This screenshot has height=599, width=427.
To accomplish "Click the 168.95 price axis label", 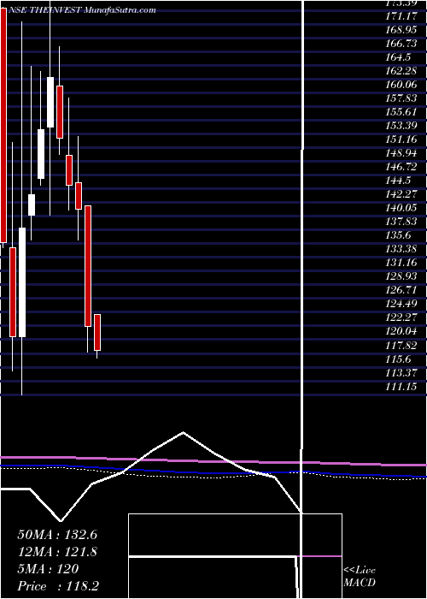I will (x=401, y=30).
